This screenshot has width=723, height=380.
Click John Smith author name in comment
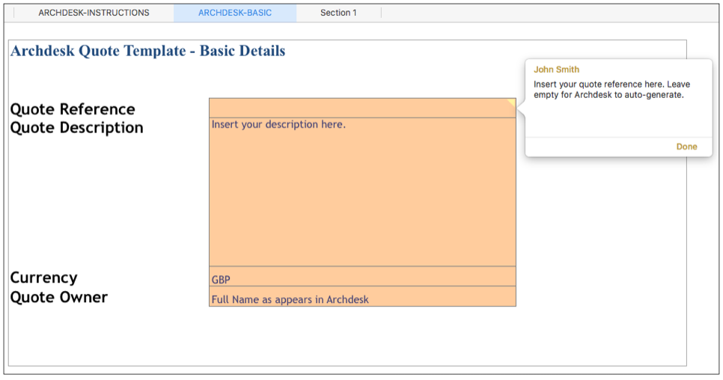556,70
